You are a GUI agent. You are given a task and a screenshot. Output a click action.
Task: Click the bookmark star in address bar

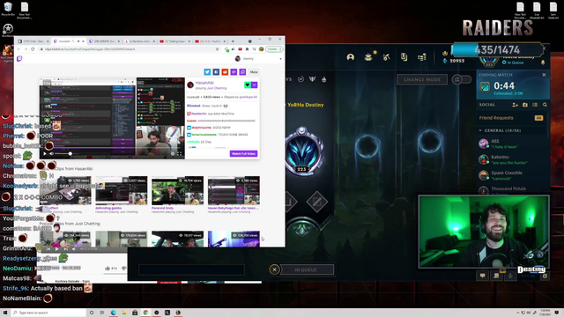(x=217, y=49)
